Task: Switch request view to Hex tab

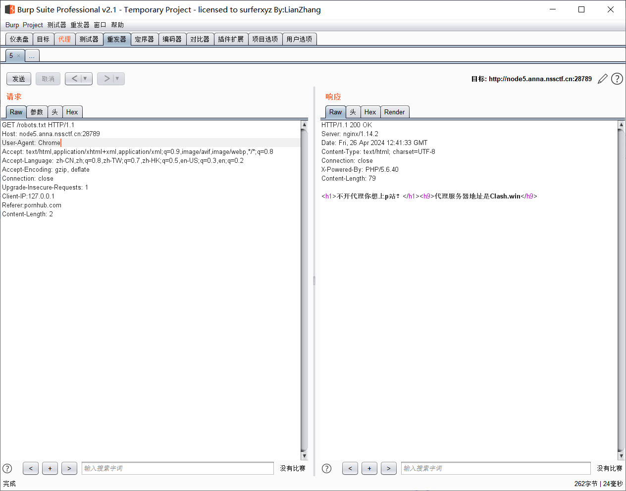Action: click(x=72, y=112)
